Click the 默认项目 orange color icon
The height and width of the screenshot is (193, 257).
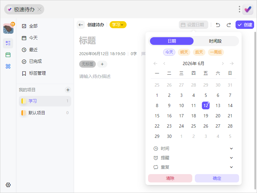(x=24, y=113)
